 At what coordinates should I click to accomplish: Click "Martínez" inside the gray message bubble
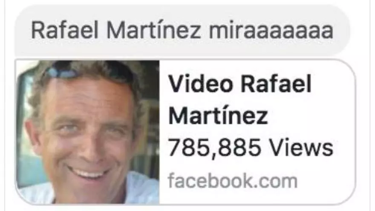pos(153,30)
